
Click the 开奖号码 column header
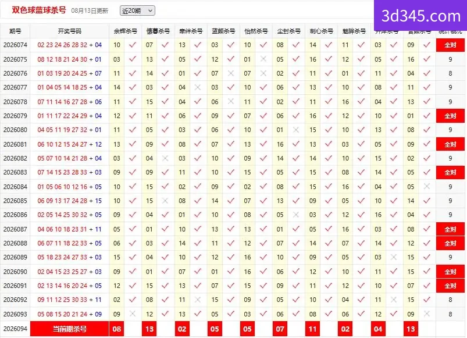(69, 31)
